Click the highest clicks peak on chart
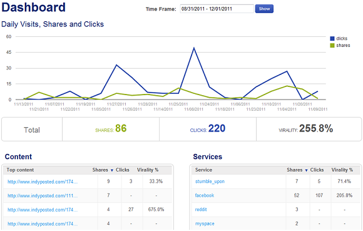Viewport: 363px width, 231px height. 194,48
